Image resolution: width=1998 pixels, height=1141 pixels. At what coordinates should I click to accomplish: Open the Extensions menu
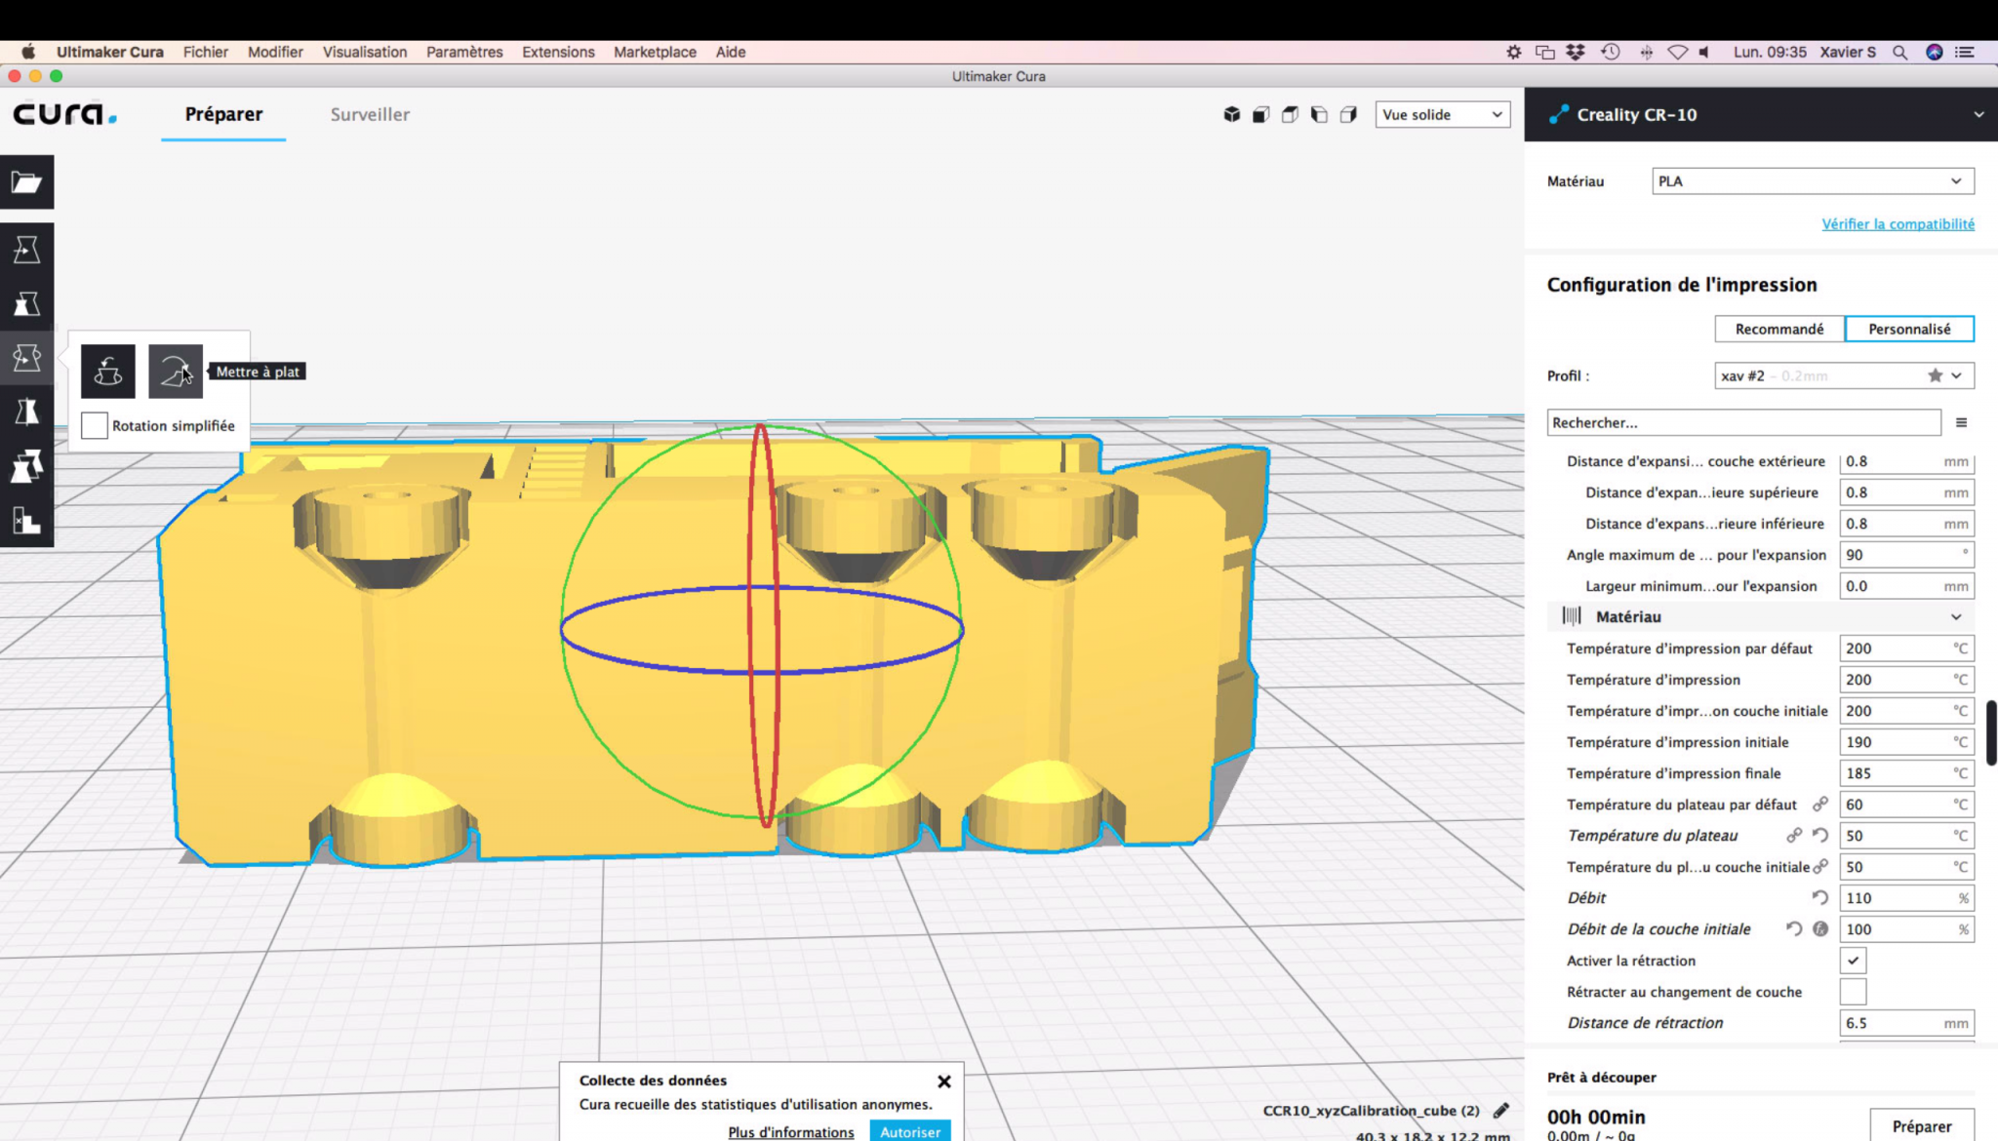558,52
